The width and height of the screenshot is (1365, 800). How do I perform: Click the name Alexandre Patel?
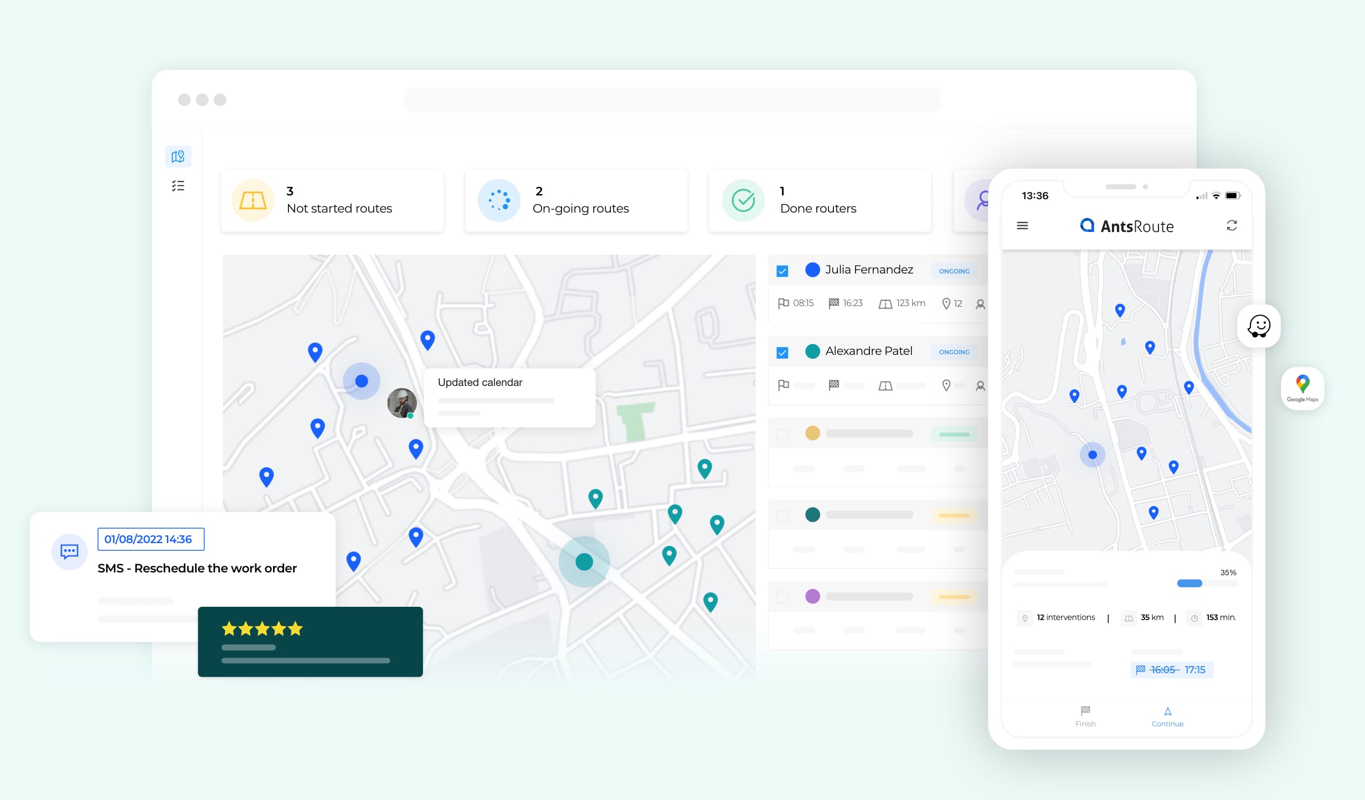pyautogui.click(x=869, y=351)
